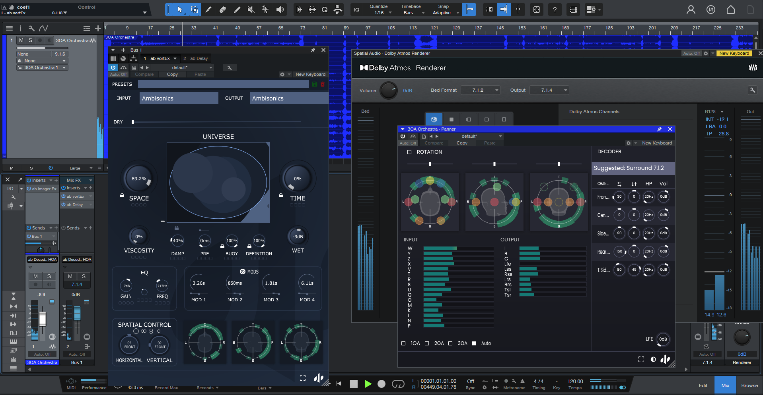Viewport: 763px width, 395px height.
Task: Select the Mute tool
Action: 251,10
